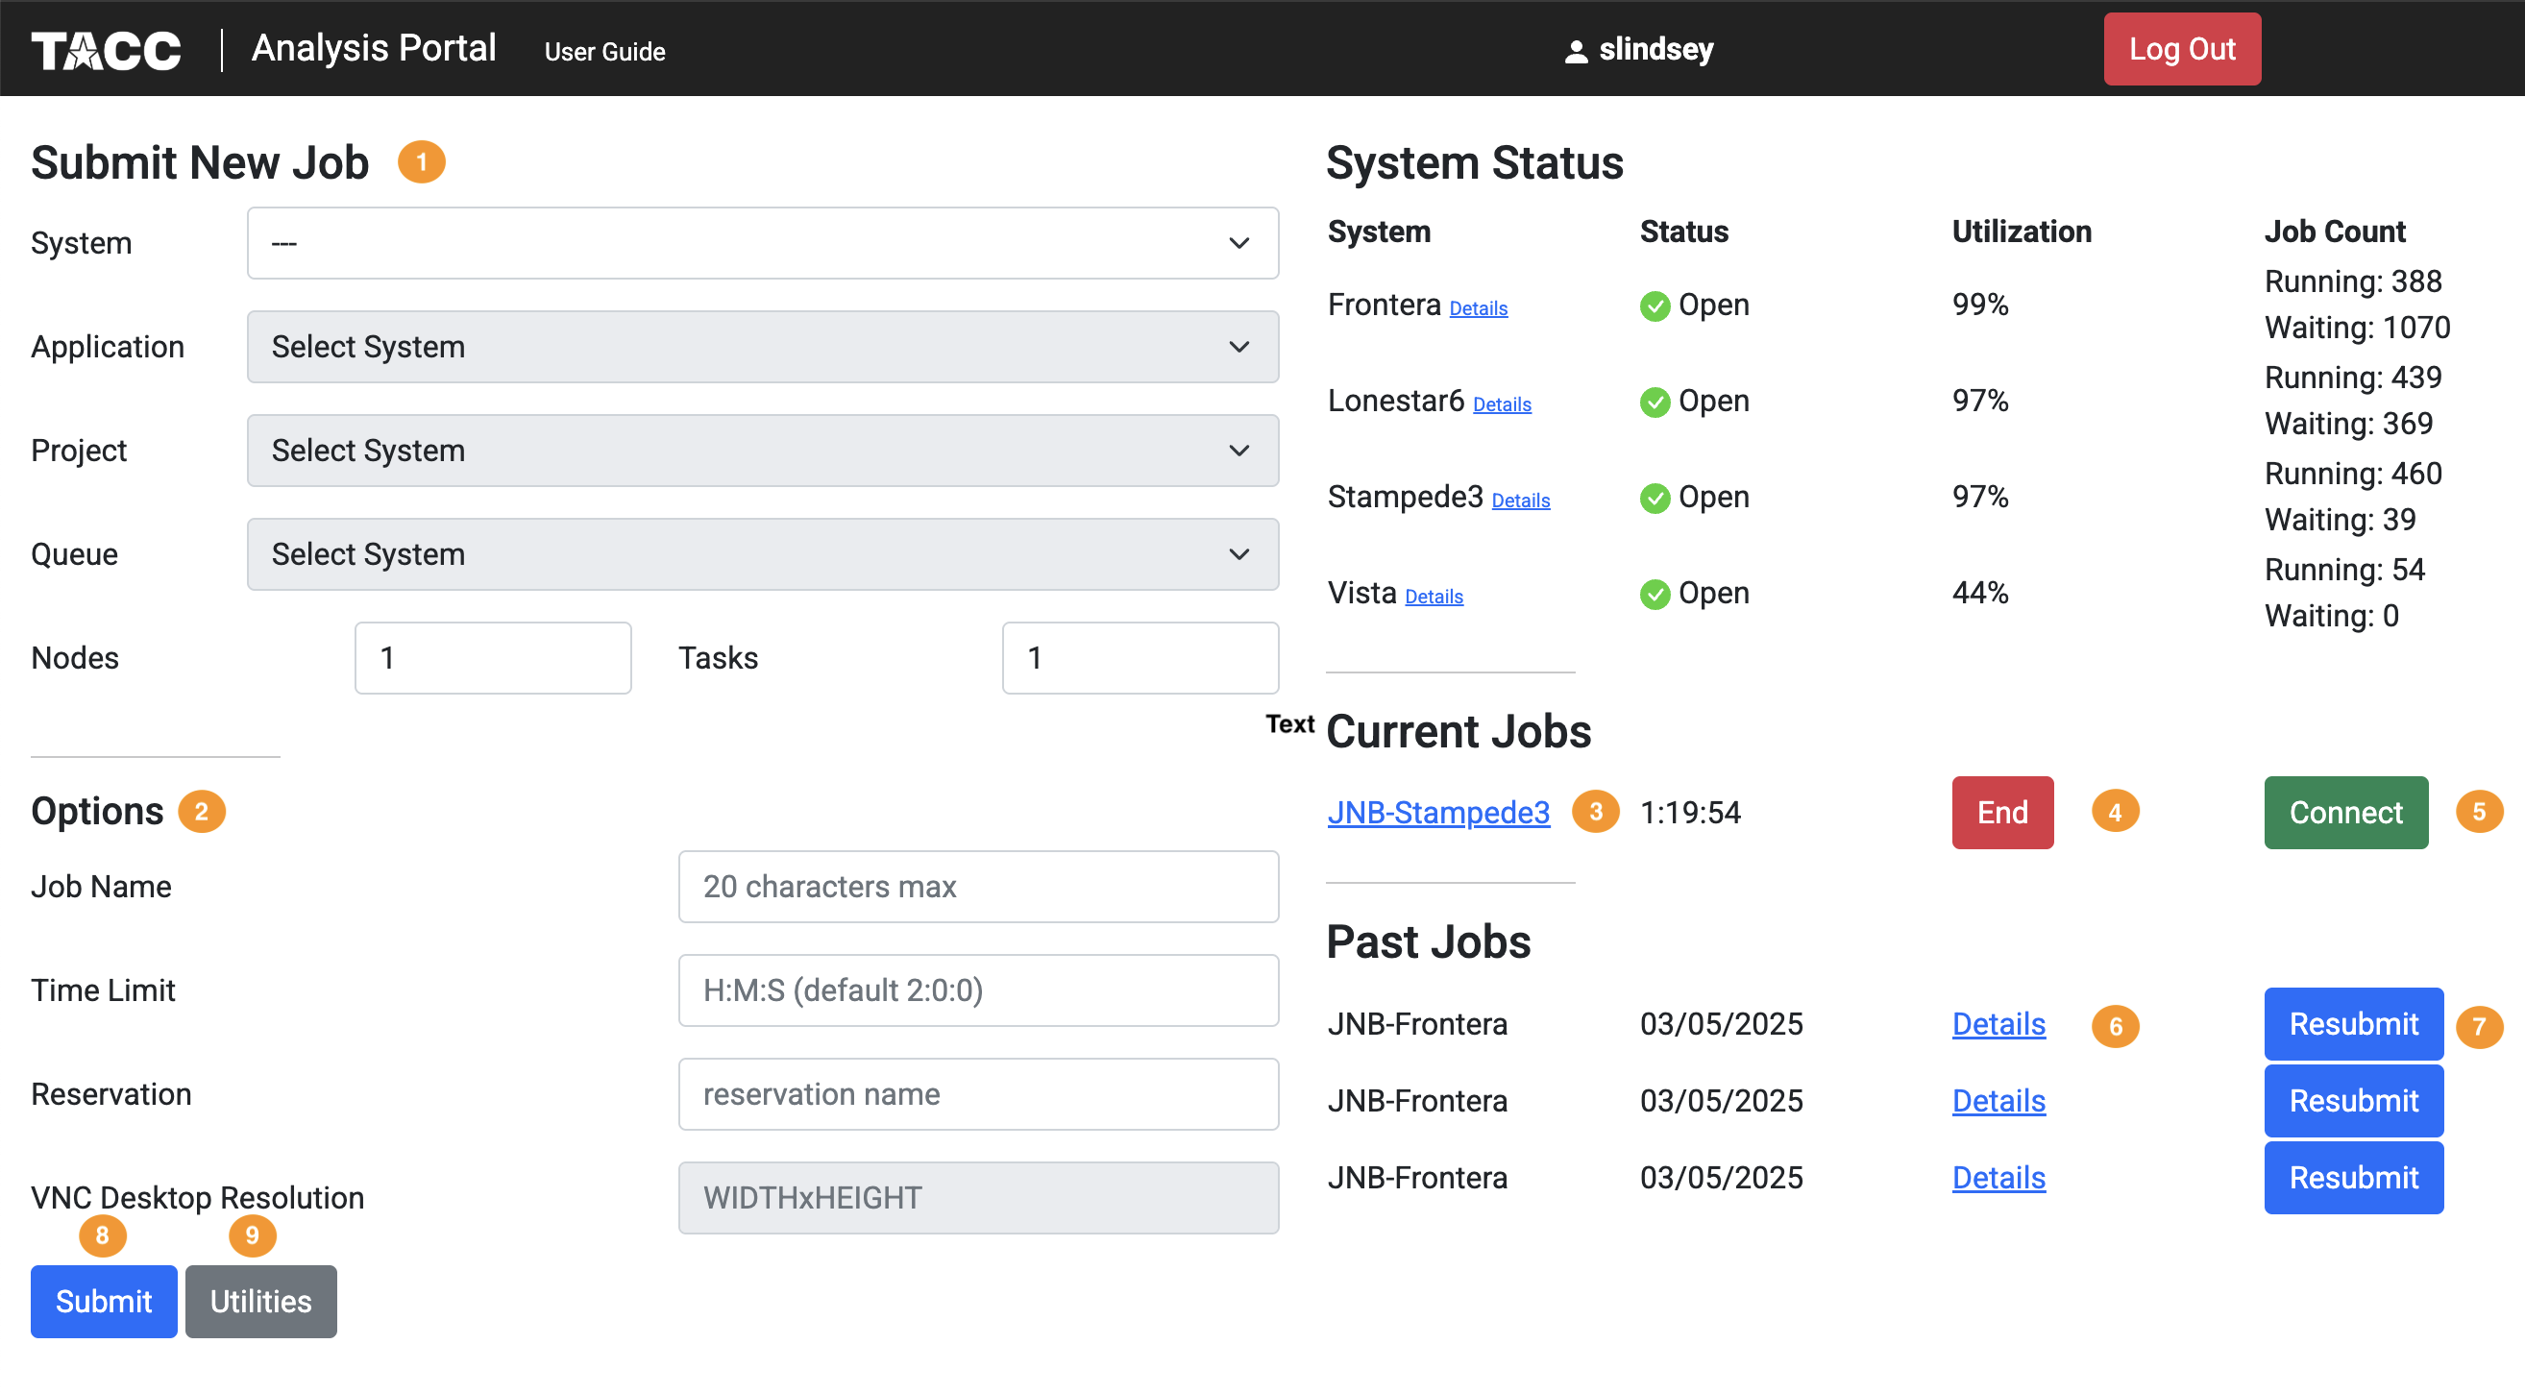Click the 1:19:54 elapsed time
The width and height of the screenshot is (2525, 1393).
pyautogui.click(x=1690, y=813)
